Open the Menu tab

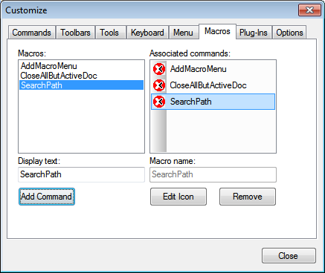pos(183,33)
